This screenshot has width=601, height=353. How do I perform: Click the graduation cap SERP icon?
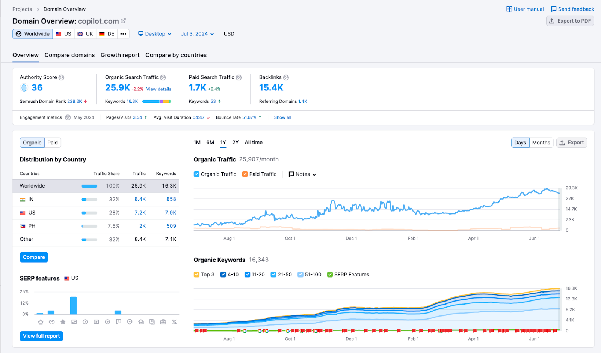[x=141, y=322]
